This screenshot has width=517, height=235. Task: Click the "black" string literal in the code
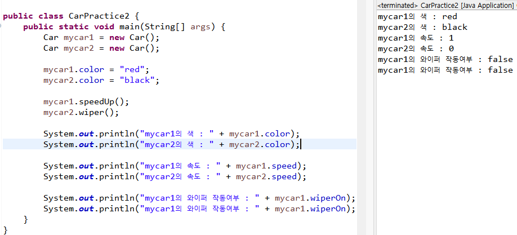coord(137,80)
